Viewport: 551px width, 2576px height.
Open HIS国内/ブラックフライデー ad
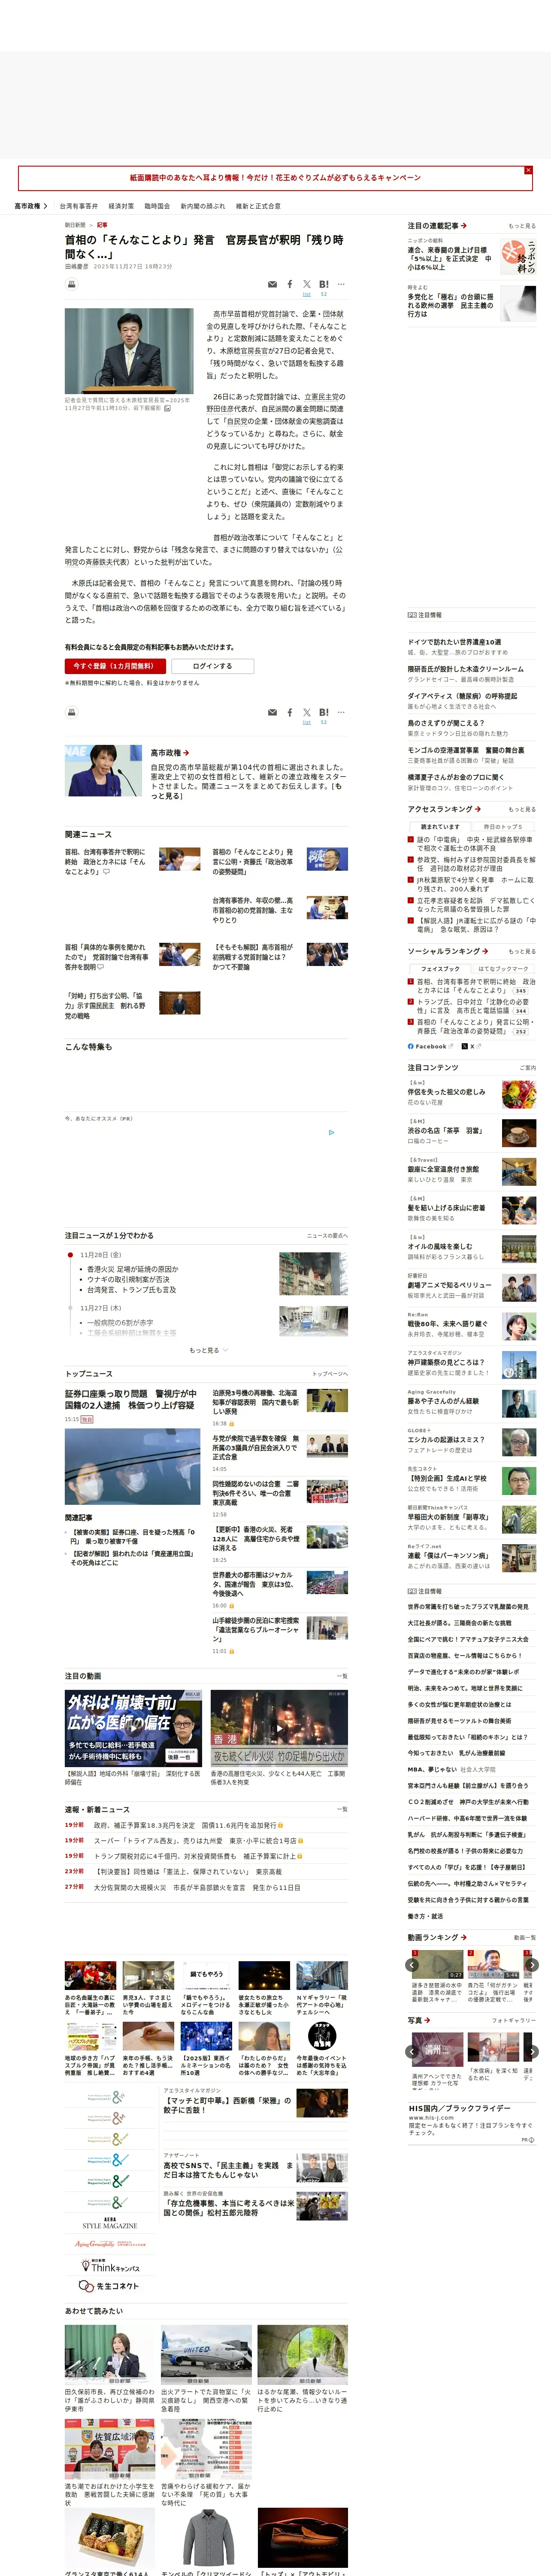pos(459,2108)
